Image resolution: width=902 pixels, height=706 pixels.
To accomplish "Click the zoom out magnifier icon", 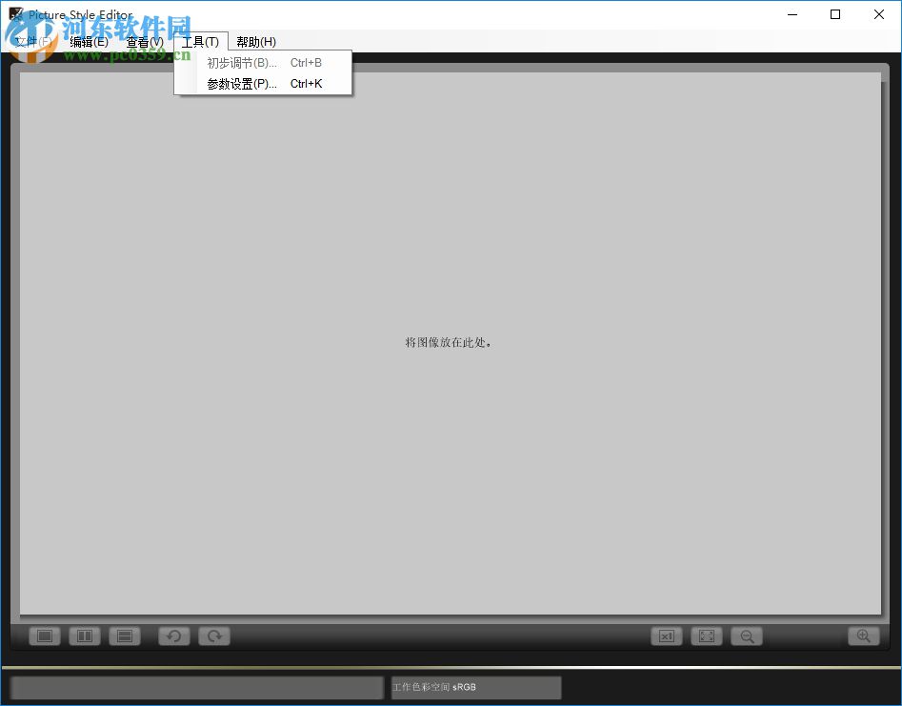I will (746, 635).
